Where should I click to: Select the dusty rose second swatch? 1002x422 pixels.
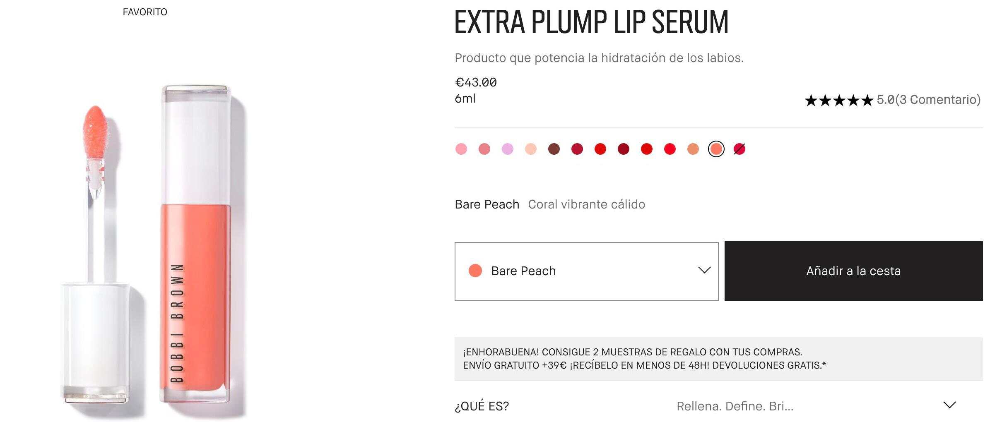click(484, 149)
